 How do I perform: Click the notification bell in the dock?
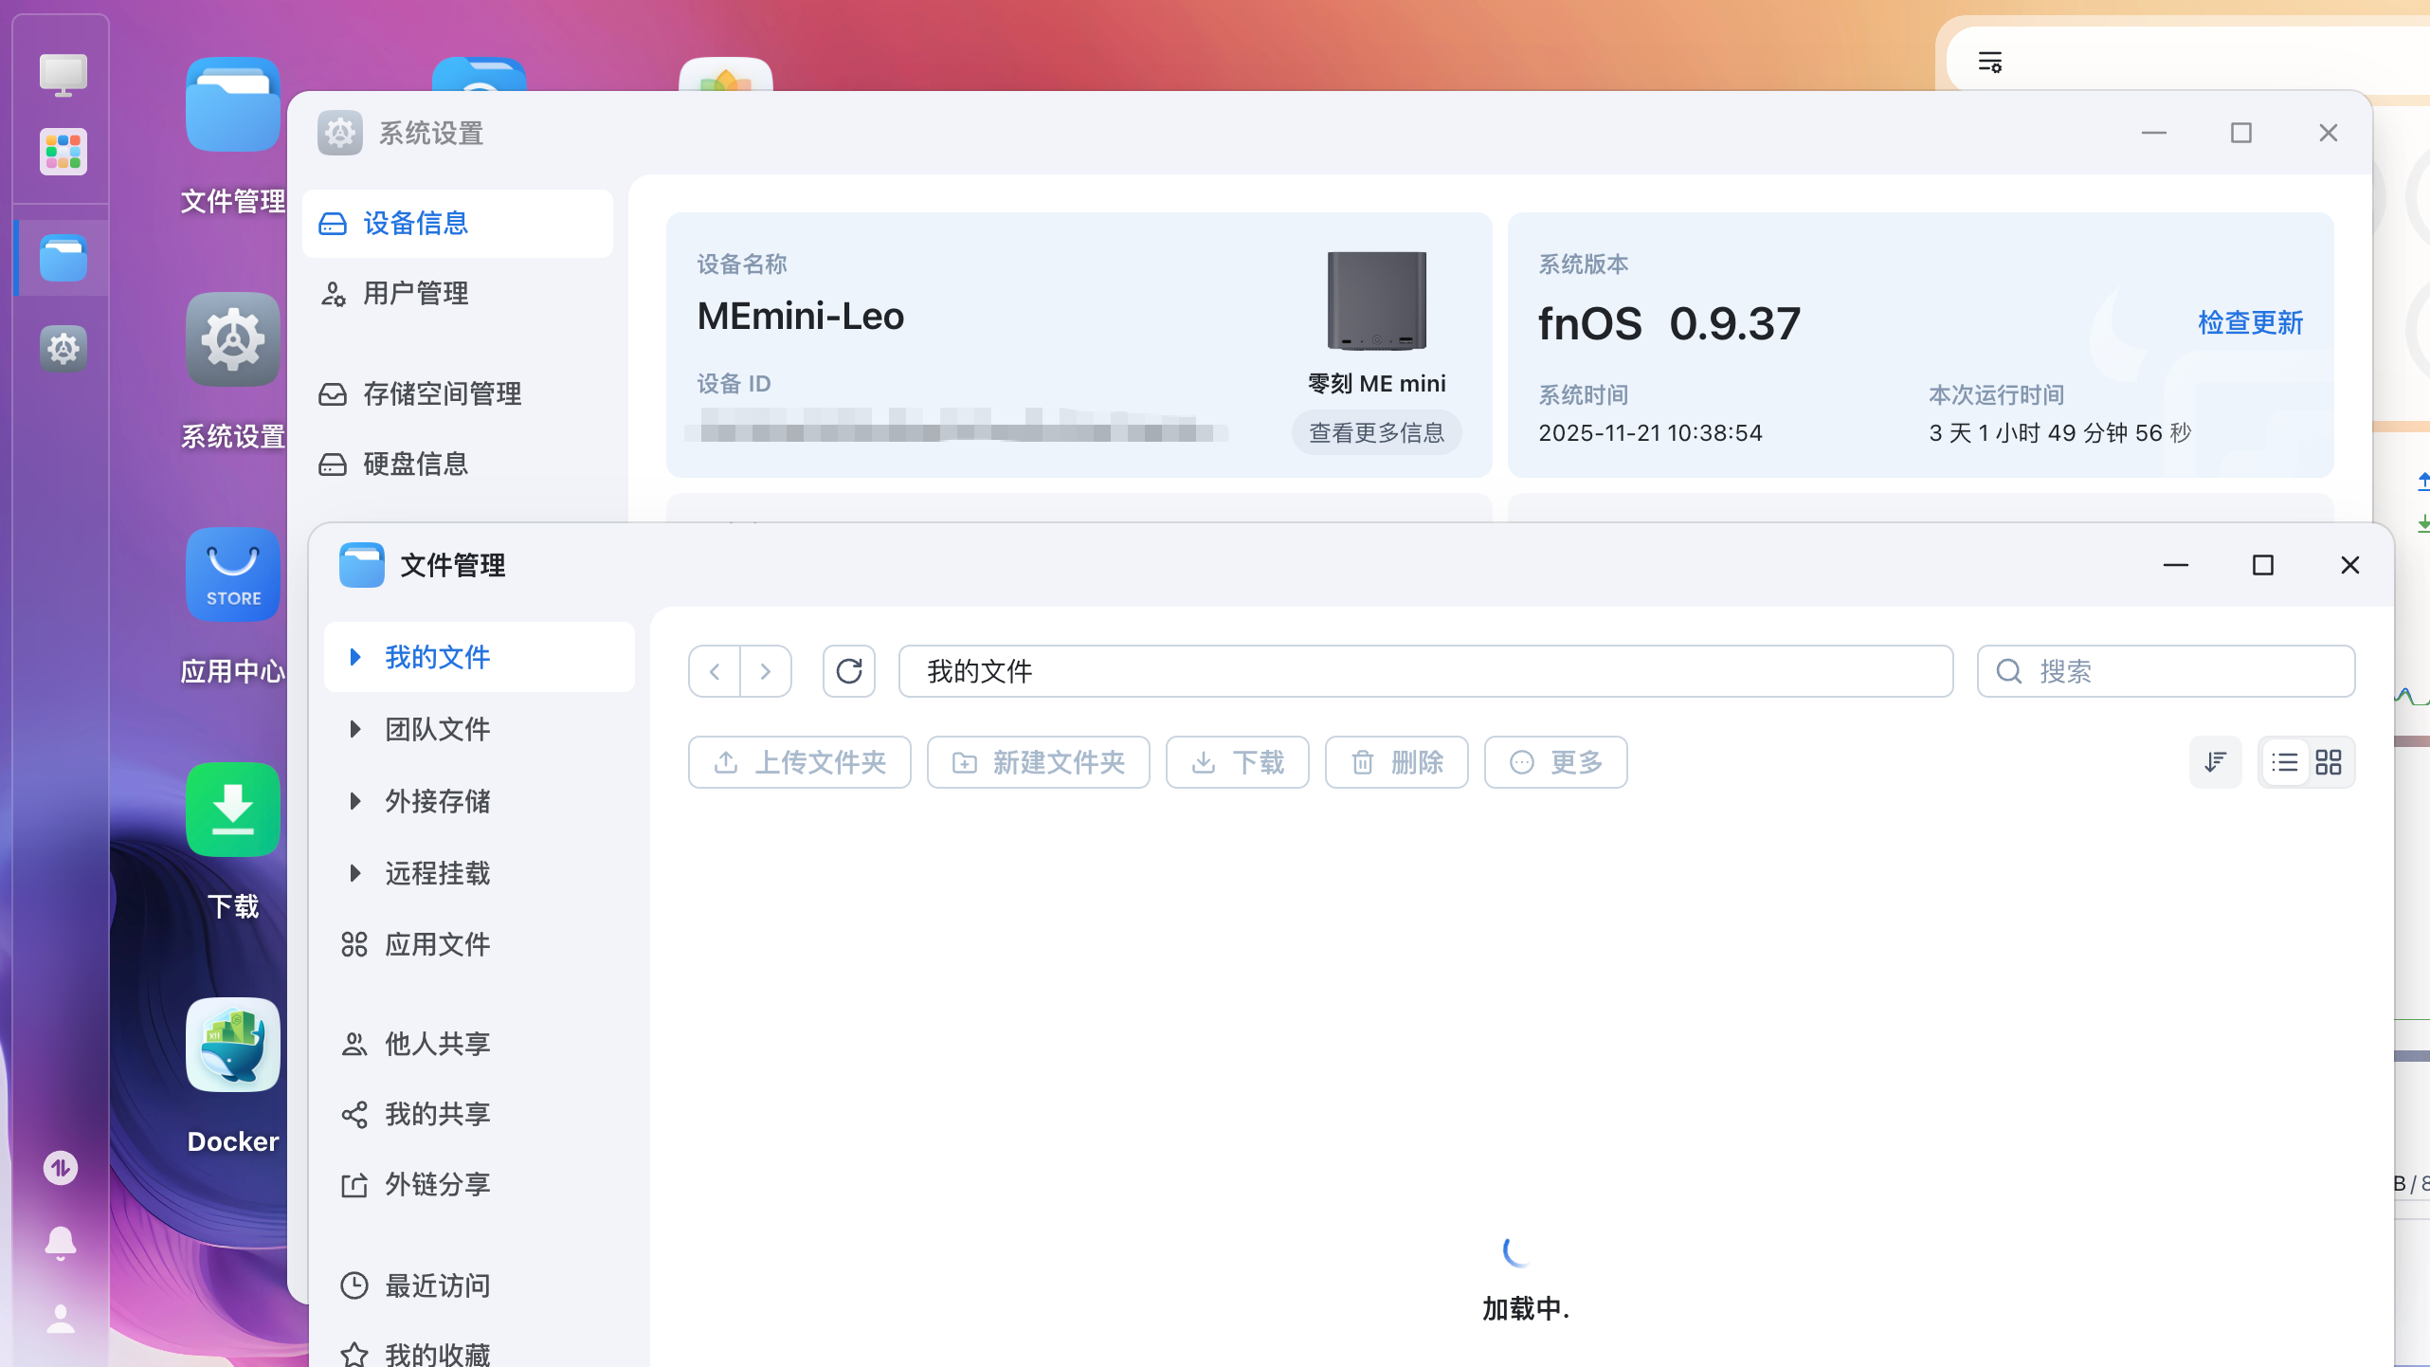[61, 1242]
